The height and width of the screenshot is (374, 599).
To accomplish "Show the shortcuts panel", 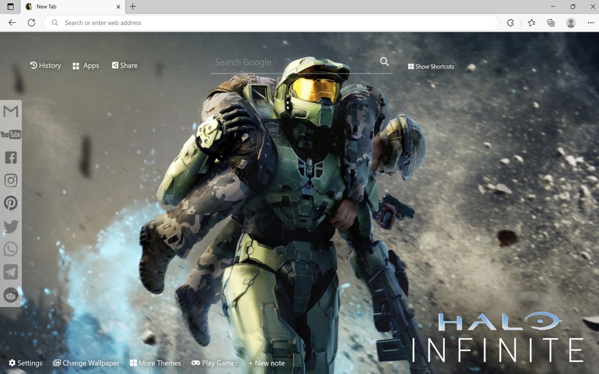I will coord(431,66).
